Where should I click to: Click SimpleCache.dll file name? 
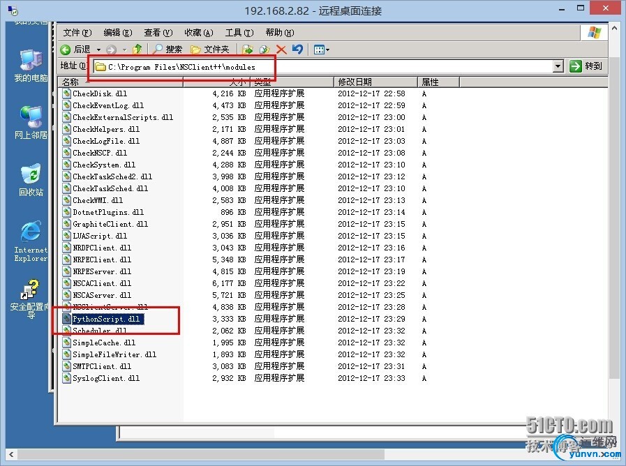pos(104,343)
